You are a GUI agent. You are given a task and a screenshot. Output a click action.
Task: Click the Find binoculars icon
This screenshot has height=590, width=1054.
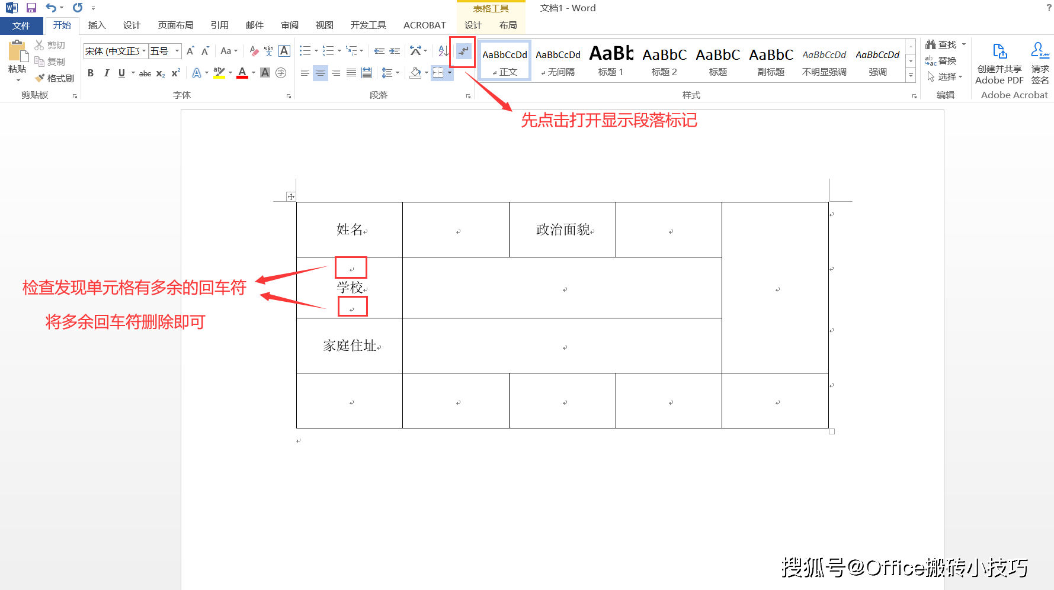pos(931,44)
